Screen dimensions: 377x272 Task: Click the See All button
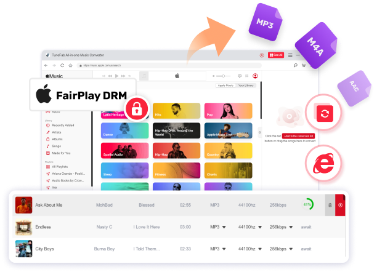click(x=276, y=55)
